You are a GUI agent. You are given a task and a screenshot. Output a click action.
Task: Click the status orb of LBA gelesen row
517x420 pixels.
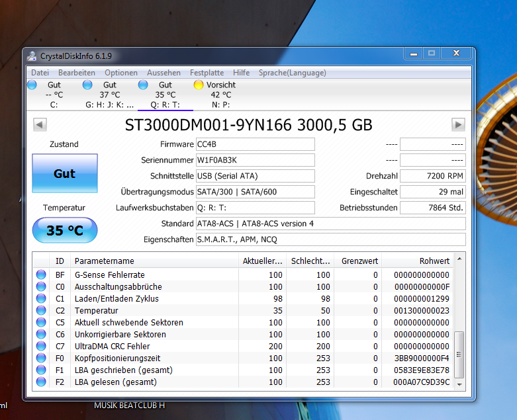click(41, 382)
